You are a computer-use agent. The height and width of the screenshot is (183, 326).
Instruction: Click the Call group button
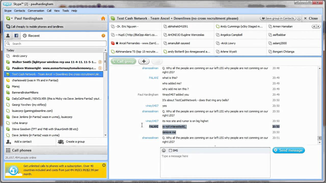tap(124, 61)
